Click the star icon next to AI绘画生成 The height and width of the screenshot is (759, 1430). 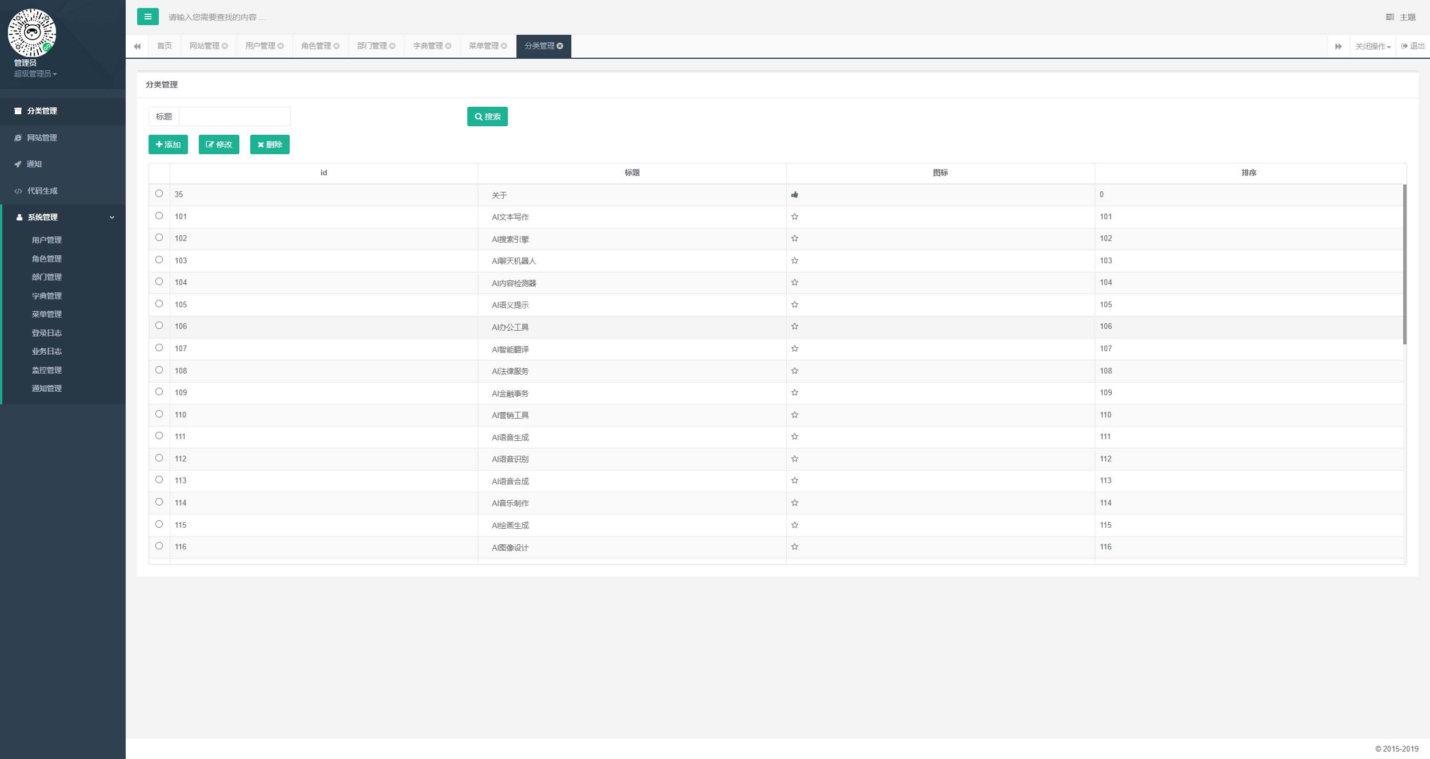tap(795, 525)
